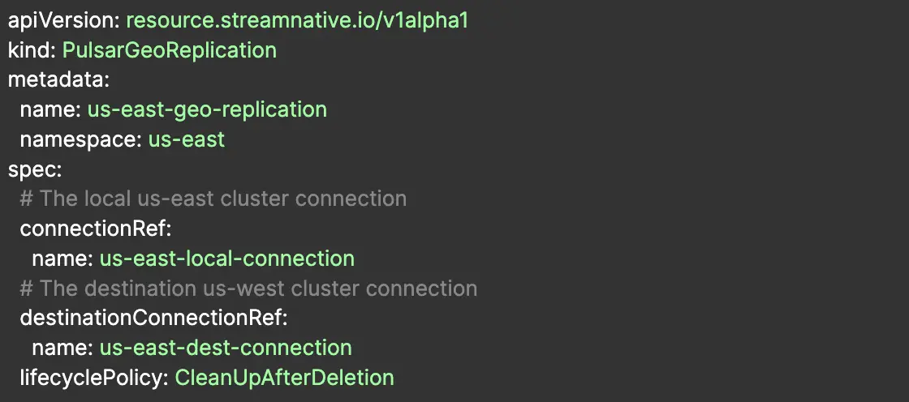This screenshot has height=402, width=909.
Task: Click the kind key
Action: click(31, 50)
